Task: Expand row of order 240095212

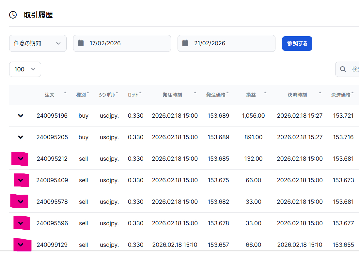Action: point(21,159)
